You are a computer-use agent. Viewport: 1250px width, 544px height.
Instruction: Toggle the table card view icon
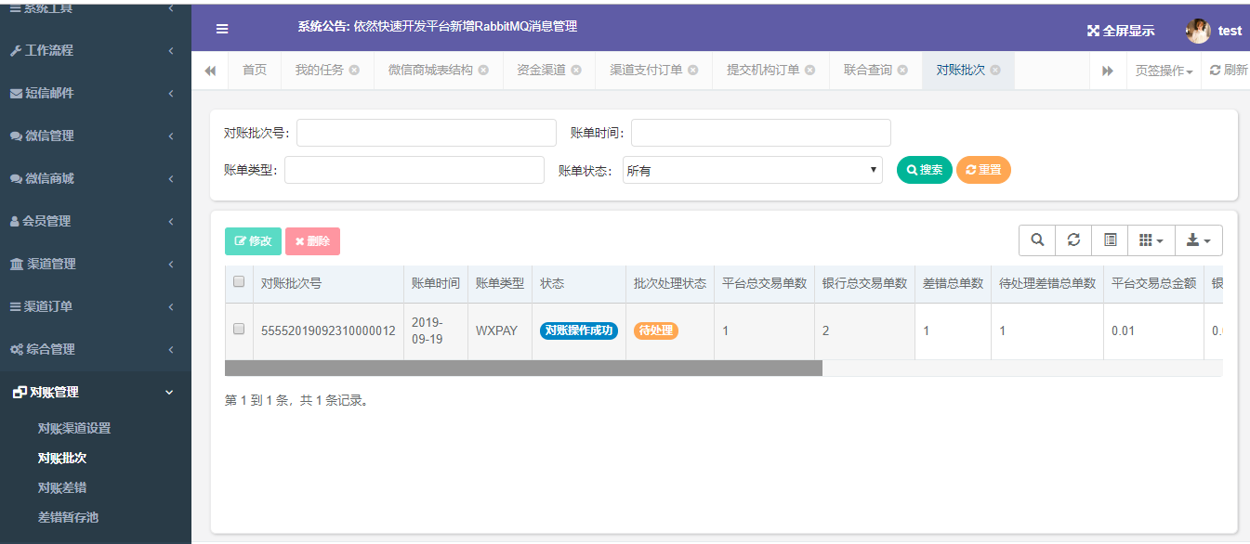click(x=1110, y=240)
